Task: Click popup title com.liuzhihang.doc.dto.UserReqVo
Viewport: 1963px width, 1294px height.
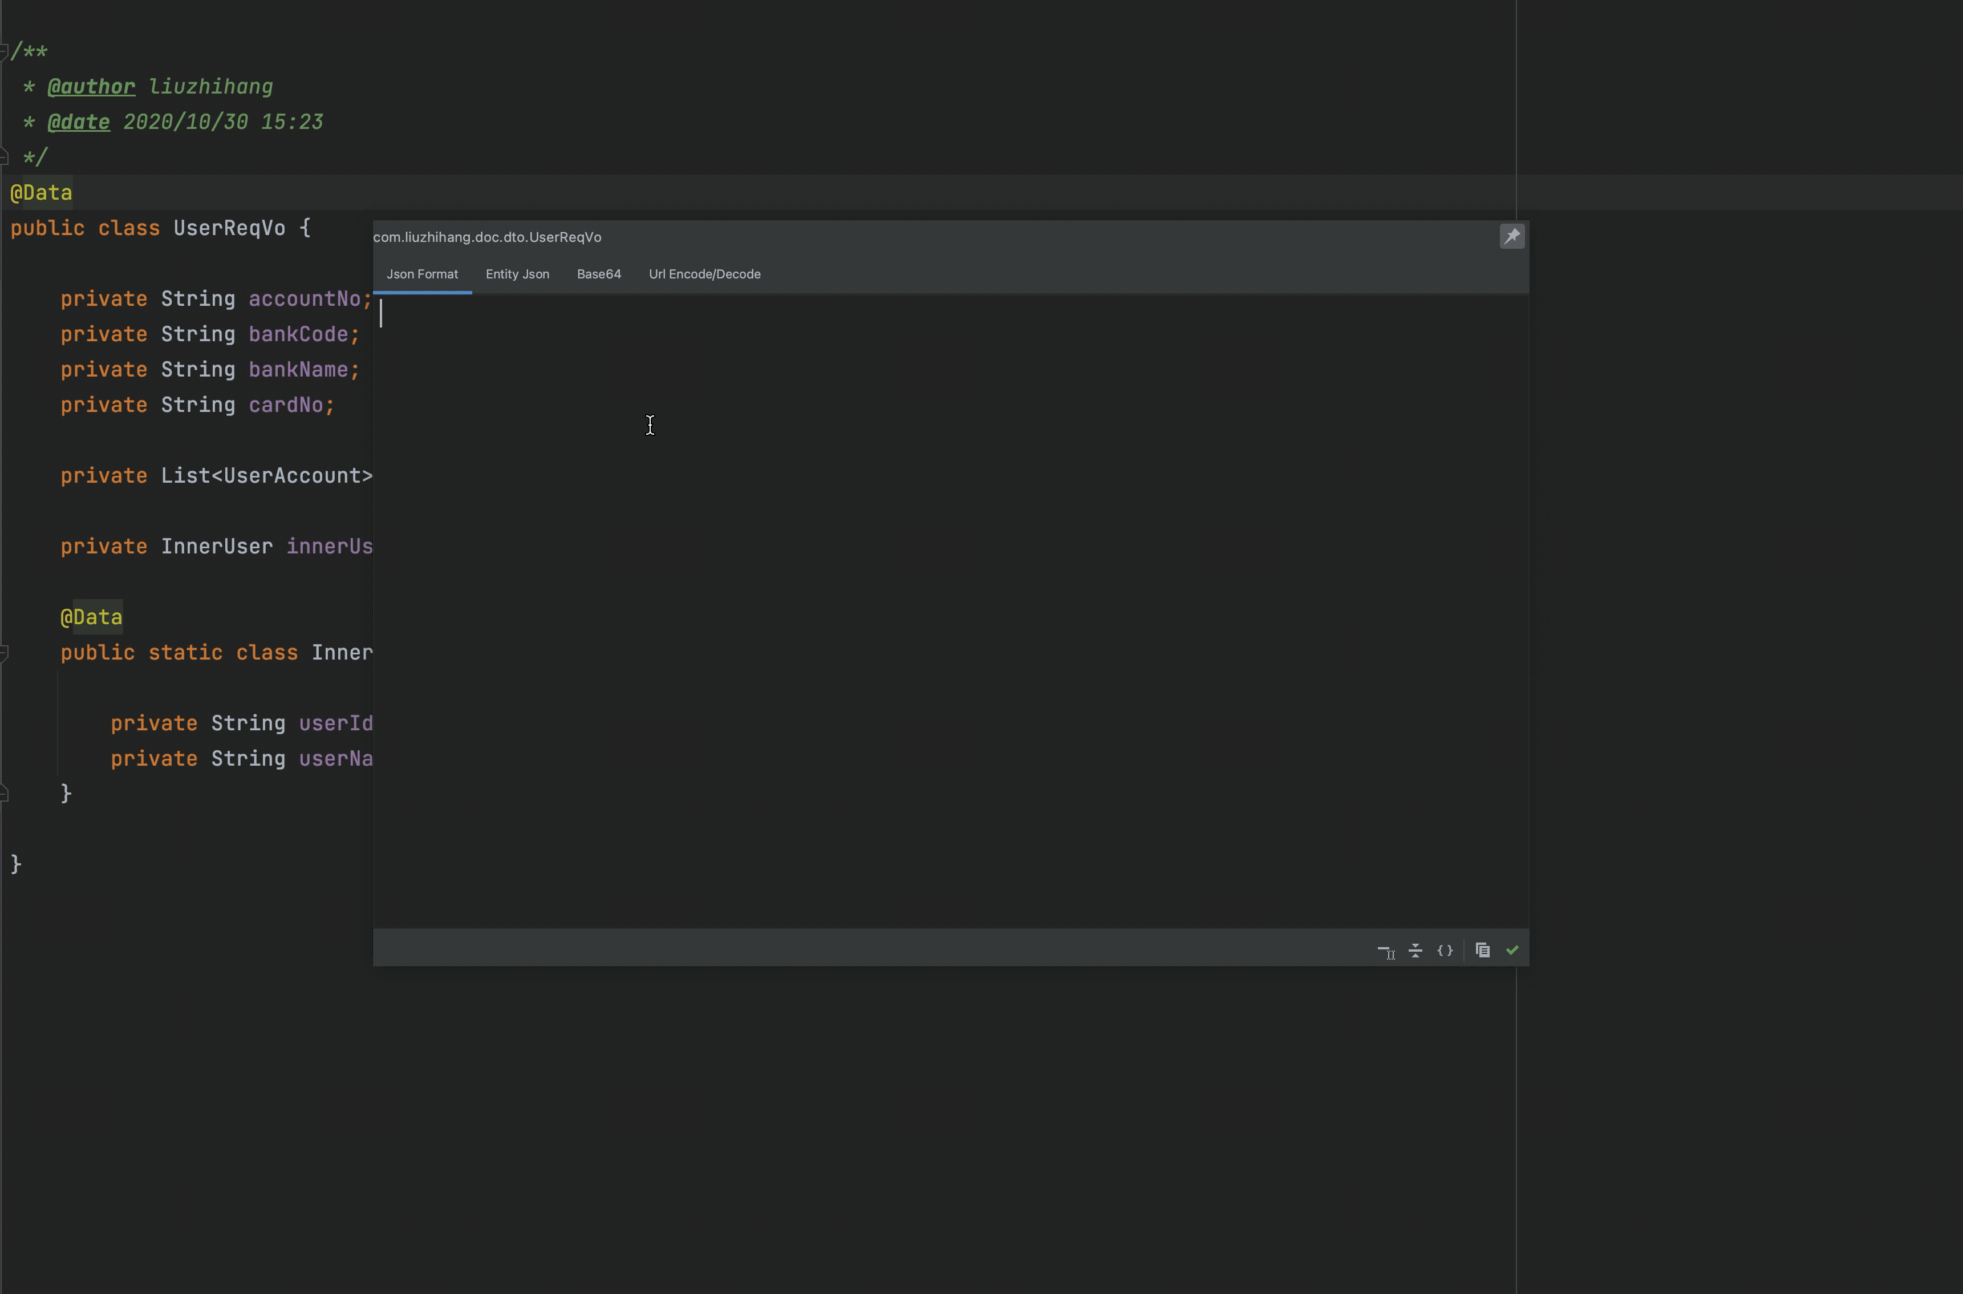Action: [x=488, y=237]
